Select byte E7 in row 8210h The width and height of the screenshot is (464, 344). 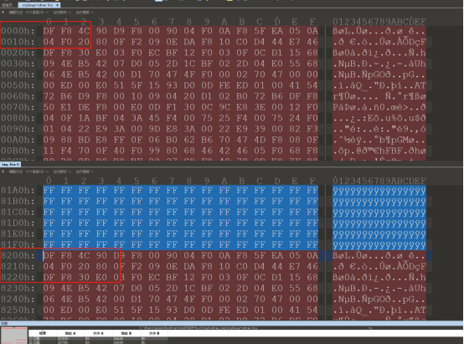click(x=295, y=266)
